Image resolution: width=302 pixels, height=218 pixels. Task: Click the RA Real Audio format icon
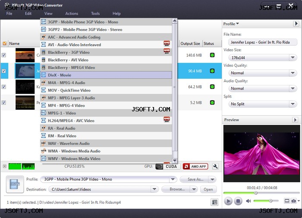coord(44,128)
